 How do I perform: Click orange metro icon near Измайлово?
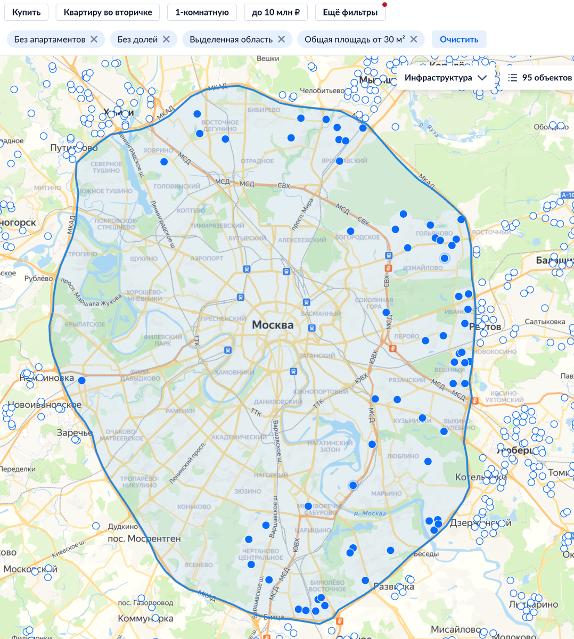(x=389, y=268)
